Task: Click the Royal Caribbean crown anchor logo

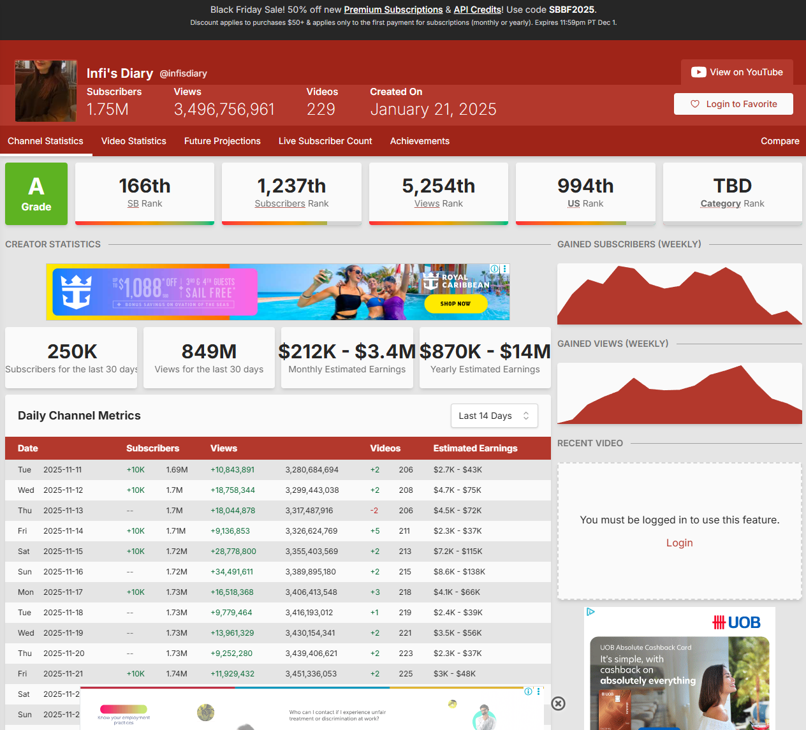Action: pyautogui.click(x=77, y=291)
